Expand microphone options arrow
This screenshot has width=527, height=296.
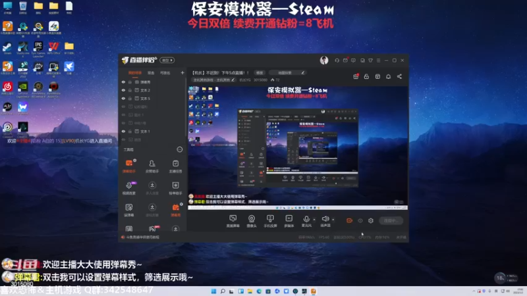[314, 220]
